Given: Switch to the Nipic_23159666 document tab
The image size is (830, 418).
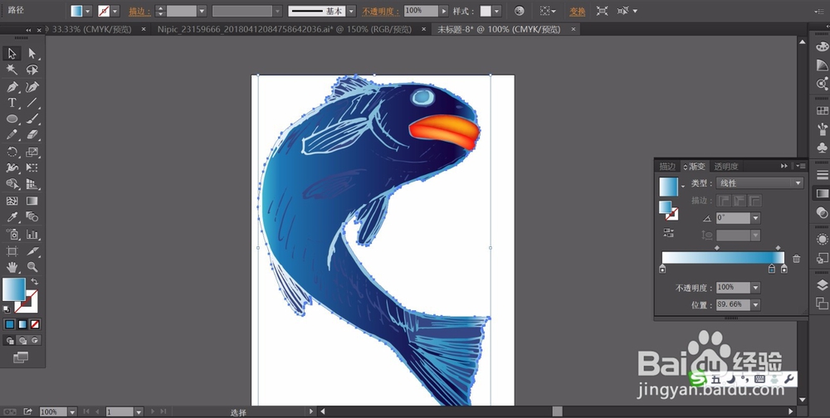Looking at the screenshot, I should (284, 30).
